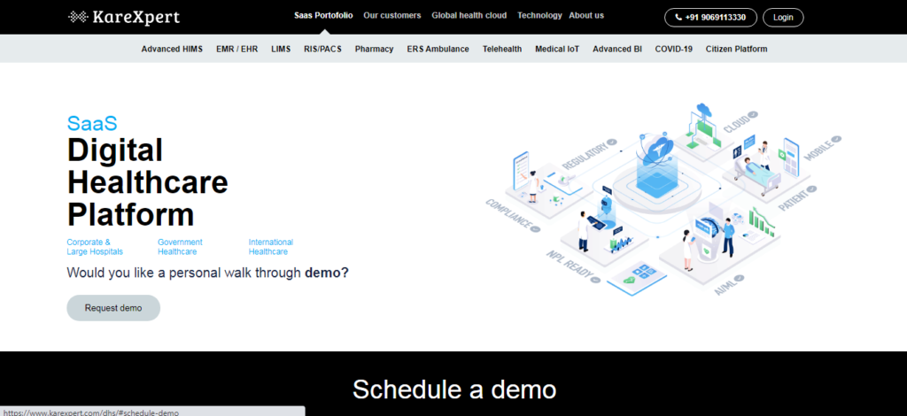Click the personal walk through demo text
Image resolution: width=907 pixels, height=416 pixels.
point(207,272)
